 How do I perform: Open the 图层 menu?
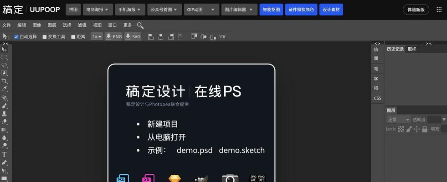click(52, 25)
